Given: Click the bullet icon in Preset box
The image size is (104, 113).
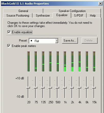Looking at the screenshot, I should point(31,41).
